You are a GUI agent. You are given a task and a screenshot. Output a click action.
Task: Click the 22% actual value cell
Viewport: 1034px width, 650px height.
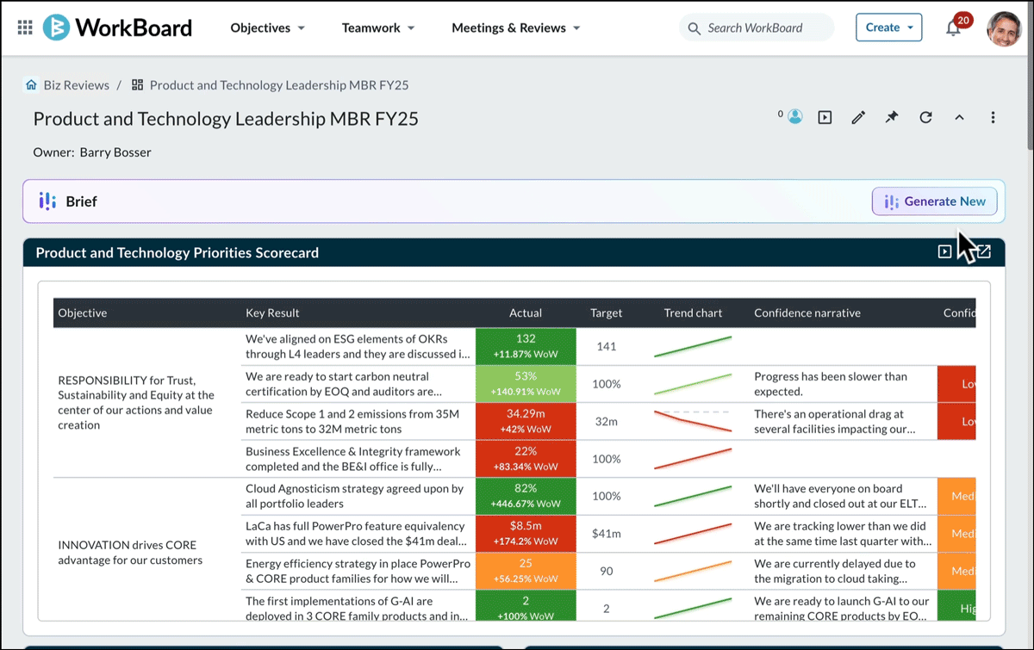[x=526, y=459]
